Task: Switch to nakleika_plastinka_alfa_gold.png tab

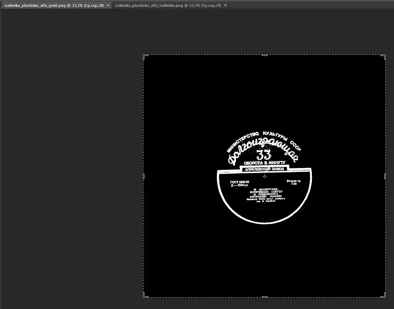Action: pyautogui.click(x=54, y=5)
